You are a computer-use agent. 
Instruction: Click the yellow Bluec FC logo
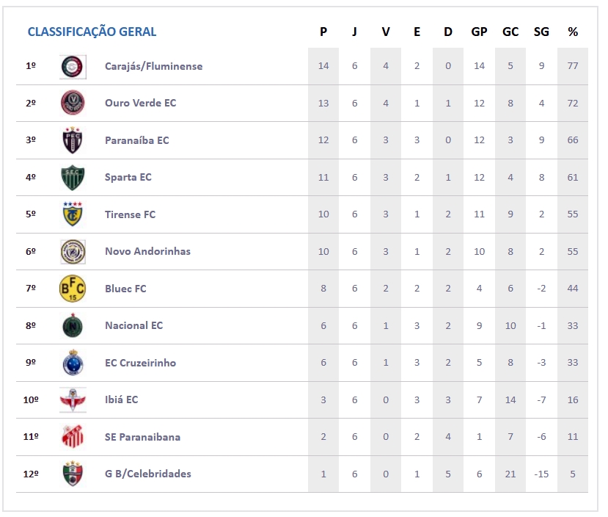pyautogui.click(x=73, y=289)
